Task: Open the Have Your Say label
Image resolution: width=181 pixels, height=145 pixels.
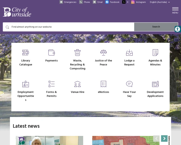Action: click(x=129, y=94)
